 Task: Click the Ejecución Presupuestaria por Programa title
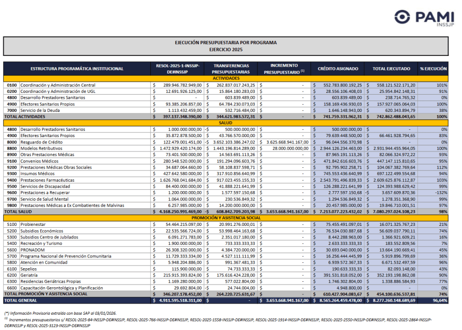226,46
